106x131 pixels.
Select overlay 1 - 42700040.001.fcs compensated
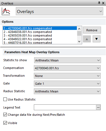coord(40,28)
